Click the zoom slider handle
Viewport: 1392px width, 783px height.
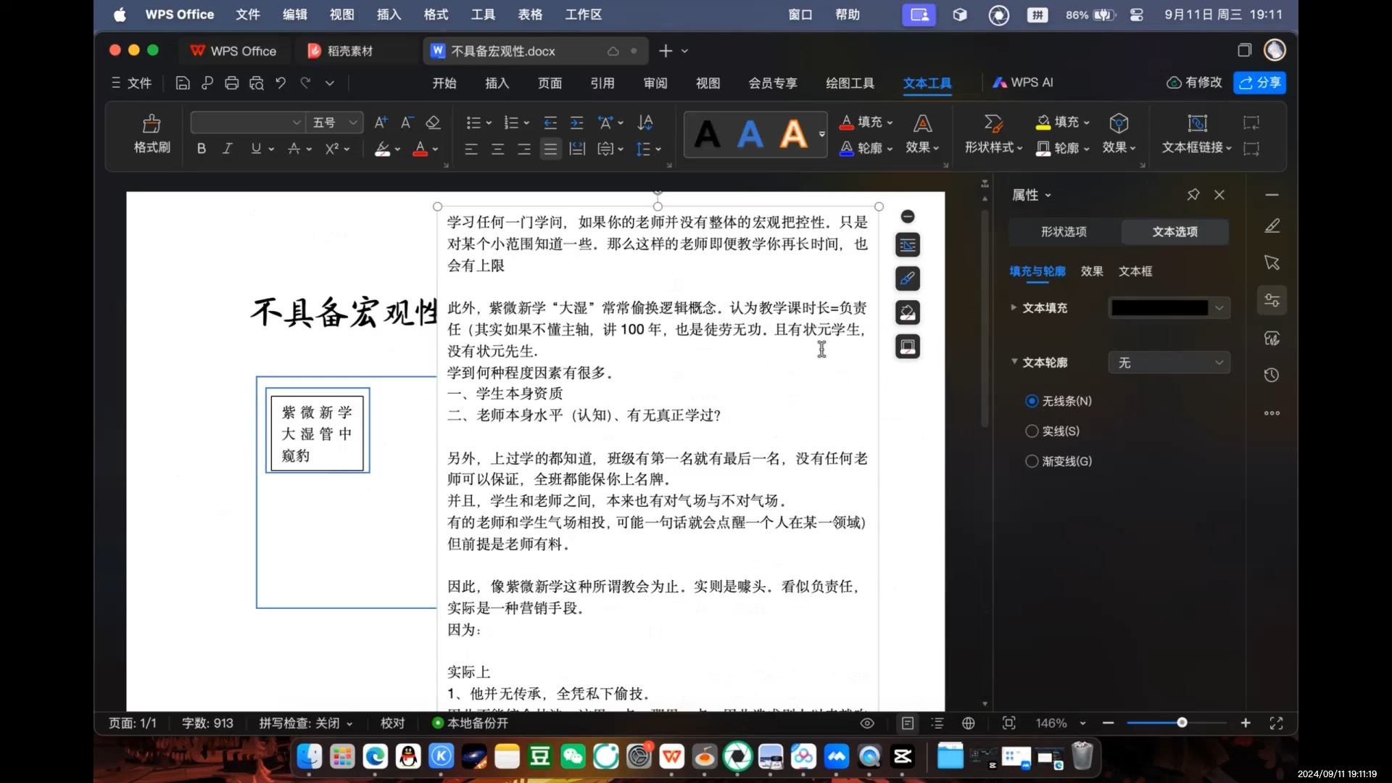[1182, 723]
